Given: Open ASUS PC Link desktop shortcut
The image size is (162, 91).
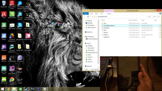Looking at the screenshot, I should [x=28, y=37].
